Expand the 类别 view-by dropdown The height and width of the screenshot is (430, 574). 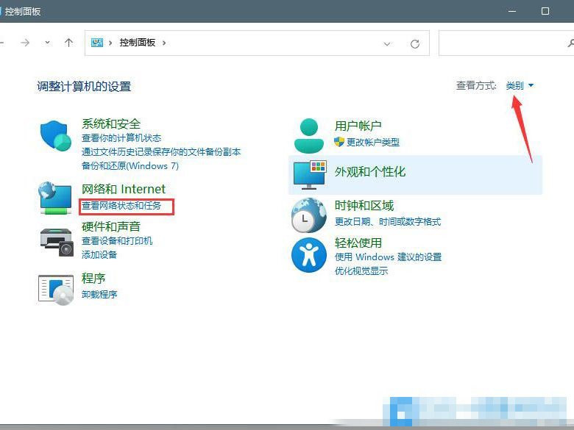(x=520, y=86)
